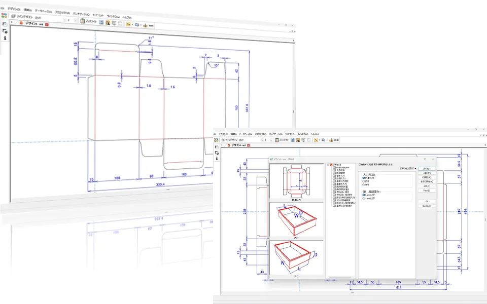Select the second 蓋 thickness radio option

(x=363, y=198)
